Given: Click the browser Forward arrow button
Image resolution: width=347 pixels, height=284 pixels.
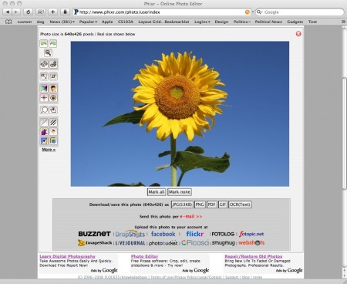Looking at the screenshot, I should coord(16,12).
